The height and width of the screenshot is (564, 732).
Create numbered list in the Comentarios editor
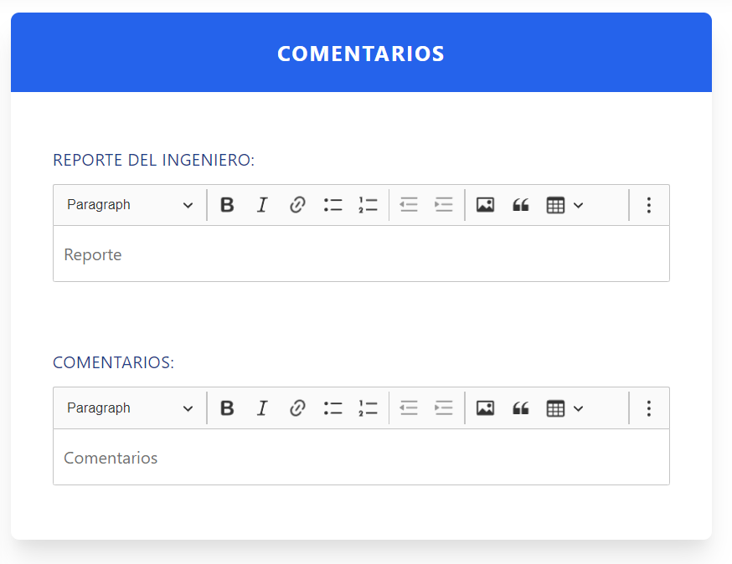point(369,408)
